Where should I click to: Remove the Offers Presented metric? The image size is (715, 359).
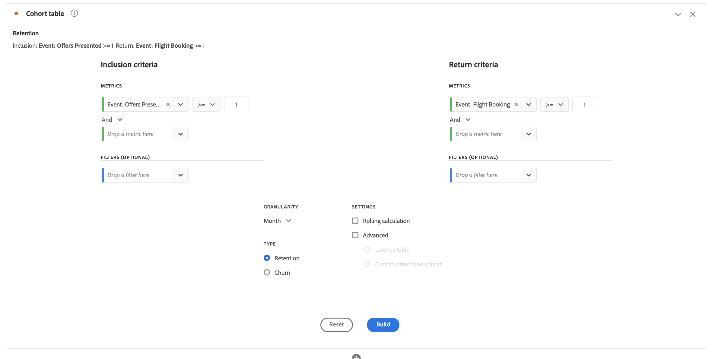(168, 104)
